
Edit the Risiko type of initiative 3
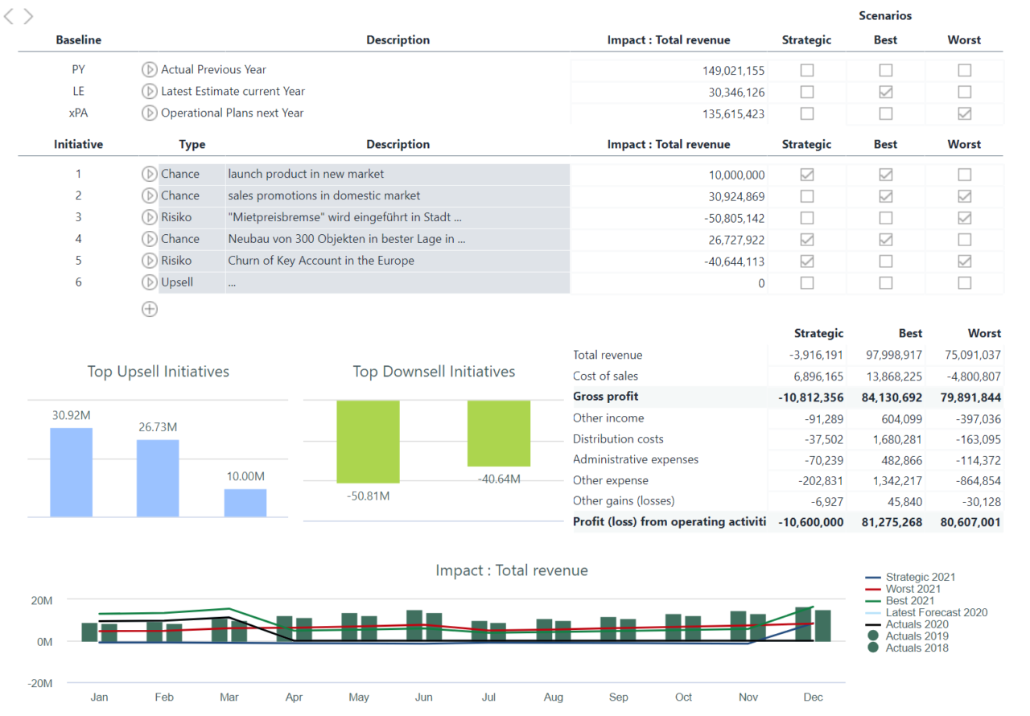[x=192, y=217]
